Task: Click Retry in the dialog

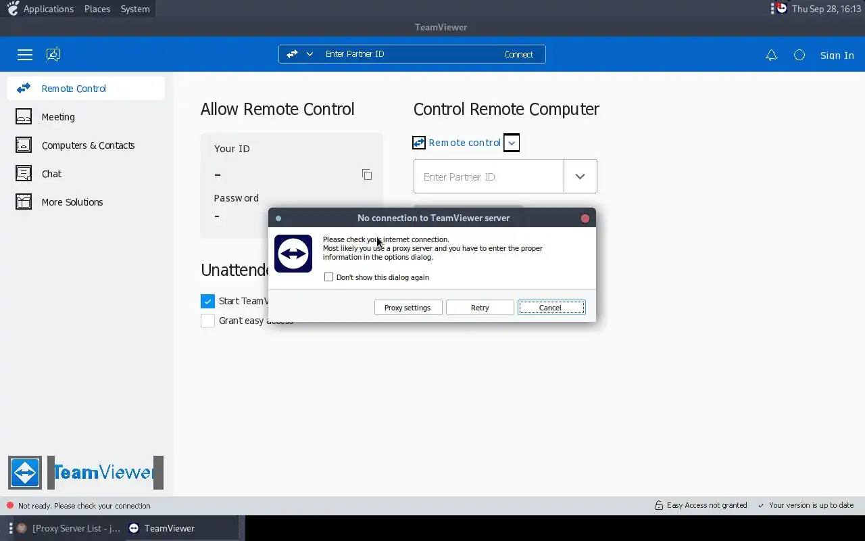Action: tap(480, 308)
